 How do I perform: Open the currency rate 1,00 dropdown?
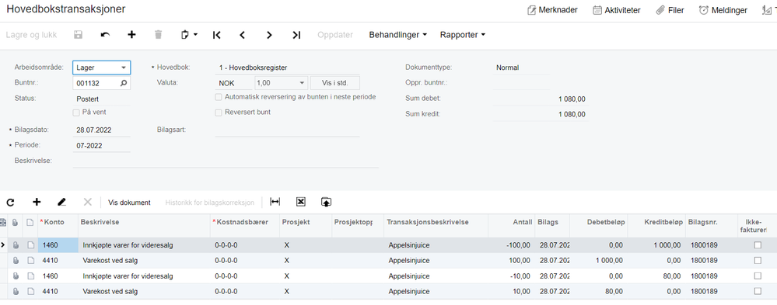click(281, 83)
